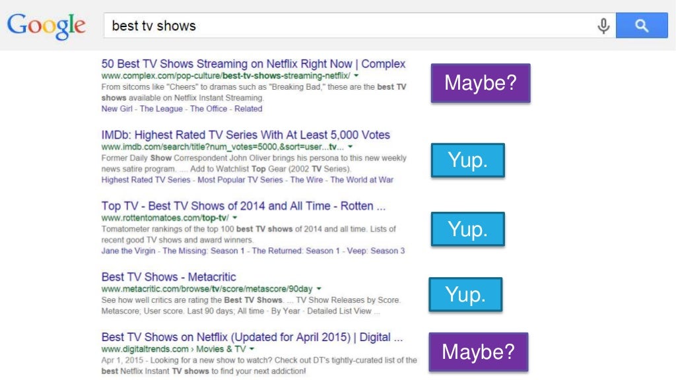Open the IMDb 'At Least 5,000 Votes' result title

click(246, 135)
